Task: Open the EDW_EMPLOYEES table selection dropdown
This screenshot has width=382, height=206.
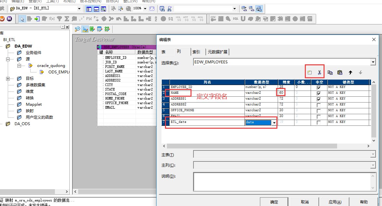Action: (x=373, y=62)
